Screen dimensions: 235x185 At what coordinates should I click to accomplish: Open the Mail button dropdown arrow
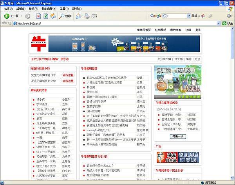point(82,16)
